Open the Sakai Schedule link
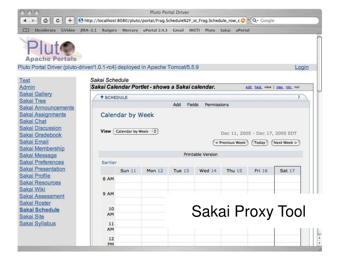The image size is (347, 260). click(x=39, y=210)
